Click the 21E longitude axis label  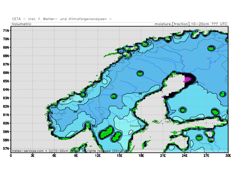pyautogui.click(x=163, y=155)
